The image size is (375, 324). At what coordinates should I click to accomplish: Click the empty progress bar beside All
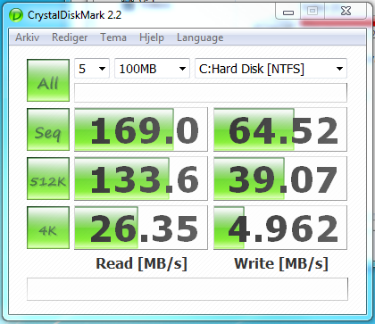click(211, 93)
